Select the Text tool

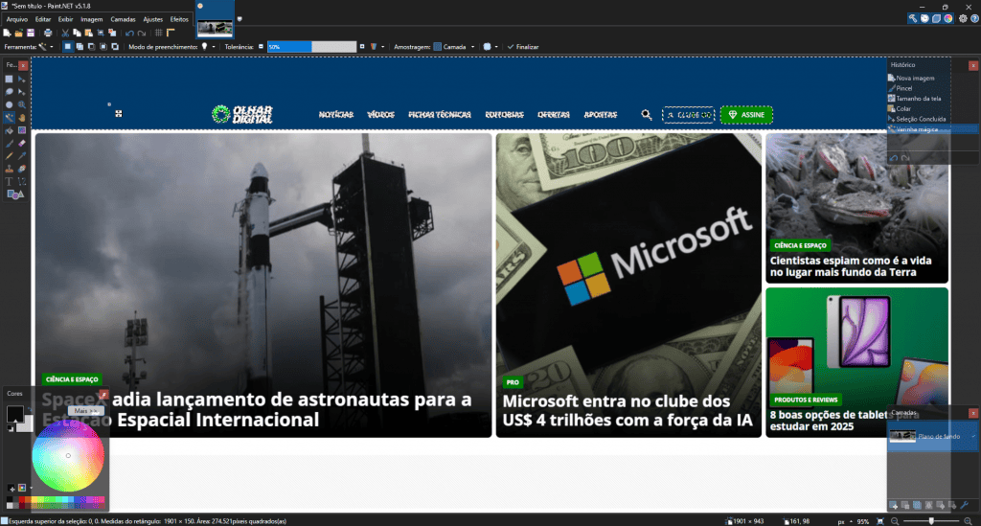pos(9,182)
